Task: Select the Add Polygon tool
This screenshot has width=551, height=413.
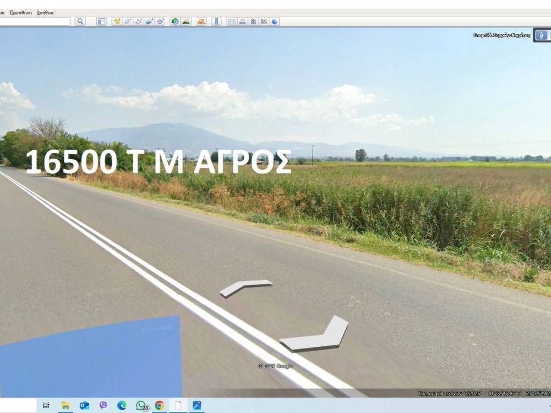Action: coord(128,22)
